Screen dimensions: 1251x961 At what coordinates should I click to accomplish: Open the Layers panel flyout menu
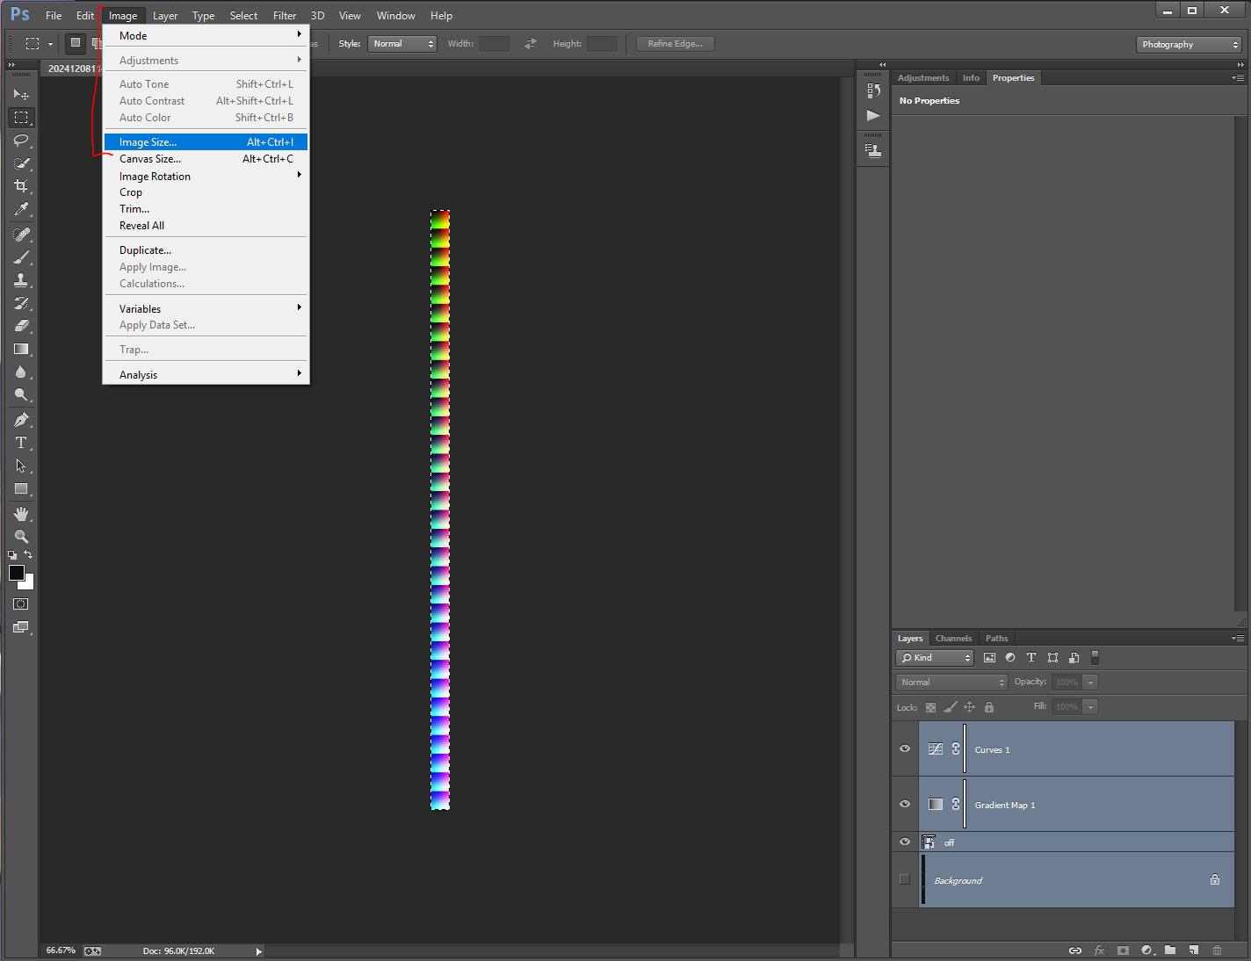pyautogui.click(x=1238, y=639)
